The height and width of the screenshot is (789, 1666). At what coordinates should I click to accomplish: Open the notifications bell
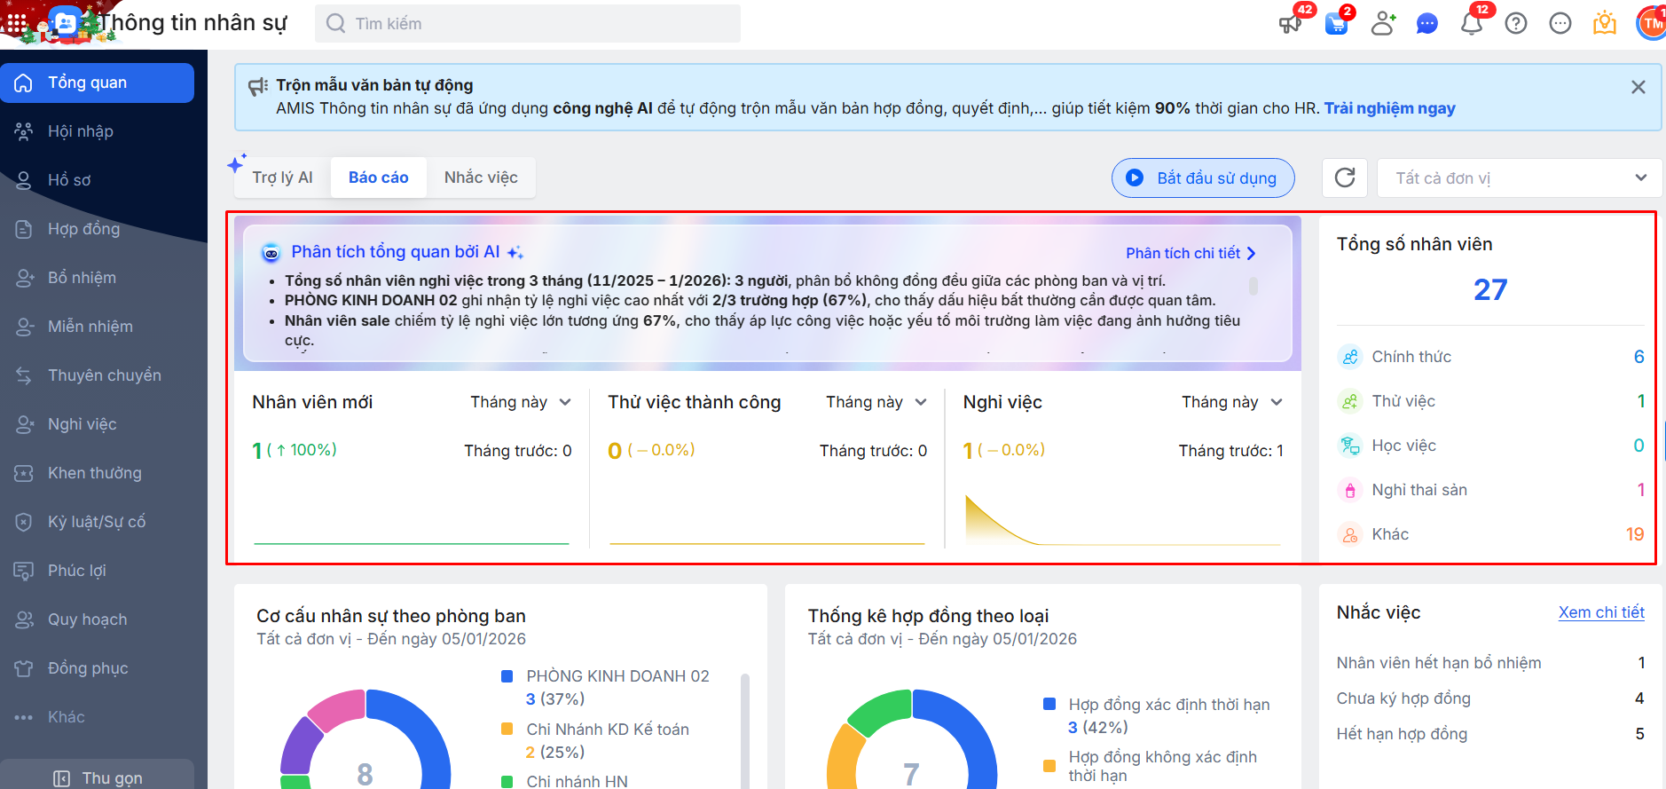point(1472,23)
